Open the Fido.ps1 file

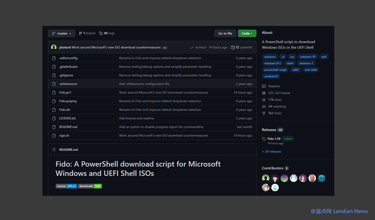[x=65, y=92]
